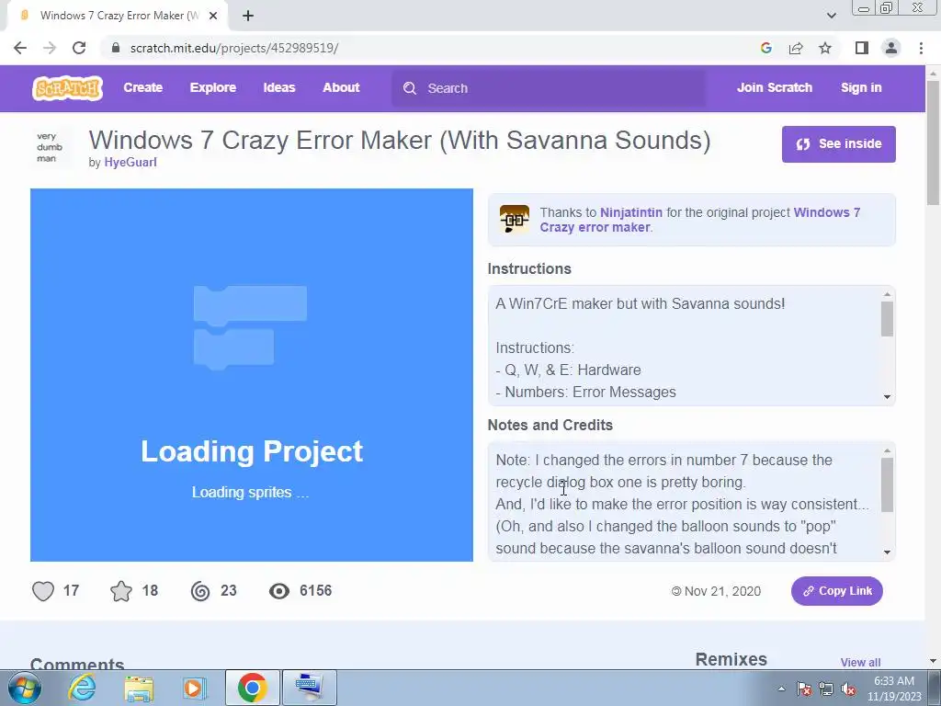Go back with browser back arrow

(20, 48)
